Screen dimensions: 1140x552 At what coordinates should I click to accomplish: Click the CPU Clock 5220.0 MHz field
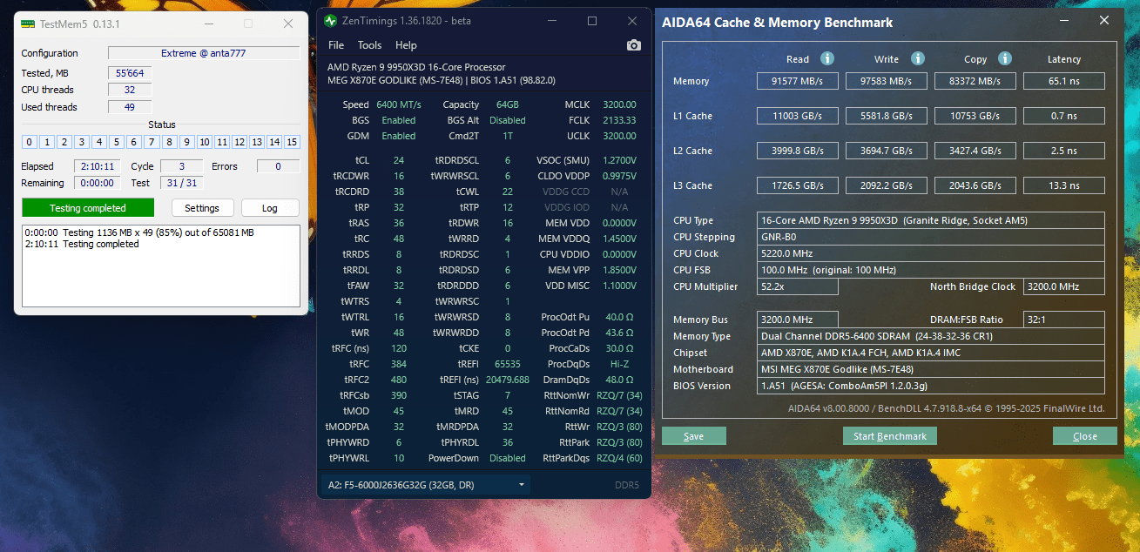pos(931,253)
